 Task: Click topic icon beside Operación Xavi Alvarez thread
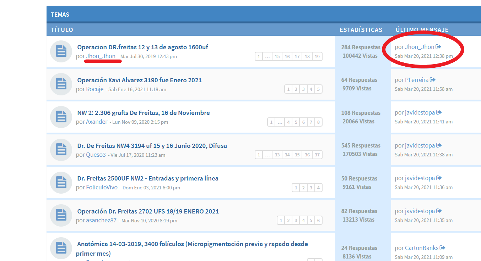(x=61, y=84)
